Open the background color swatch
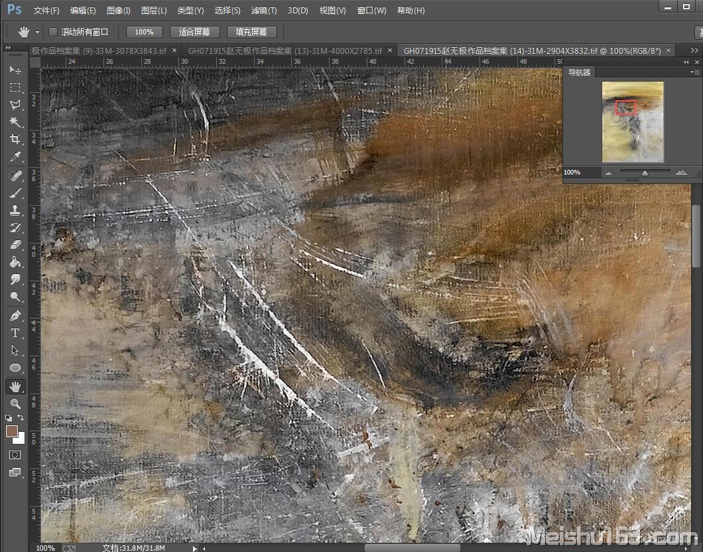The height and width of the screenshot is (552, 703). coord(21,439)
